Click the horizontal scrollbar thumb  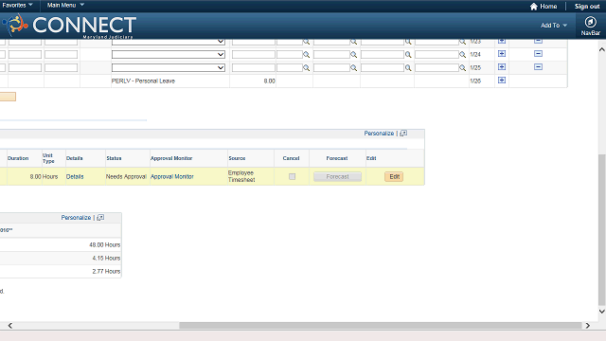(x=381, y=326)
